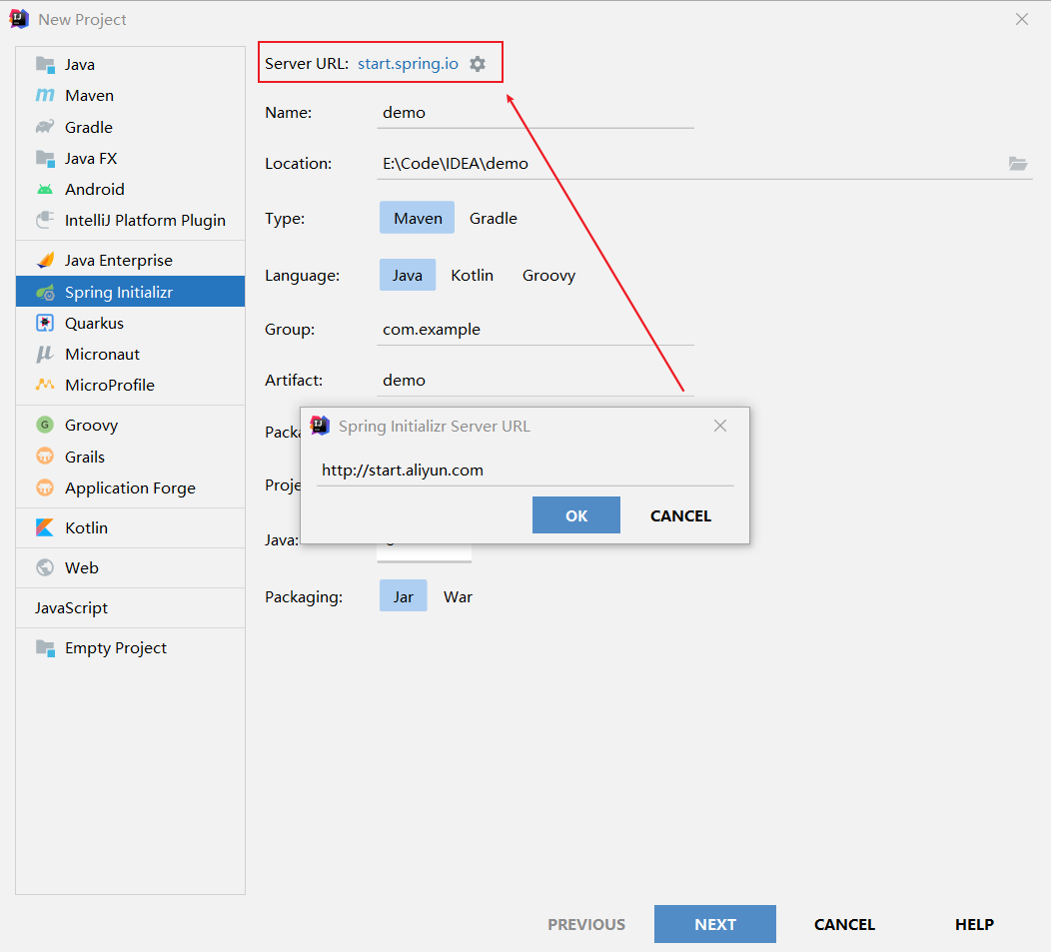Click the Gradle elephant icon
Screen dimensions: 1051x952
(45, 127)
